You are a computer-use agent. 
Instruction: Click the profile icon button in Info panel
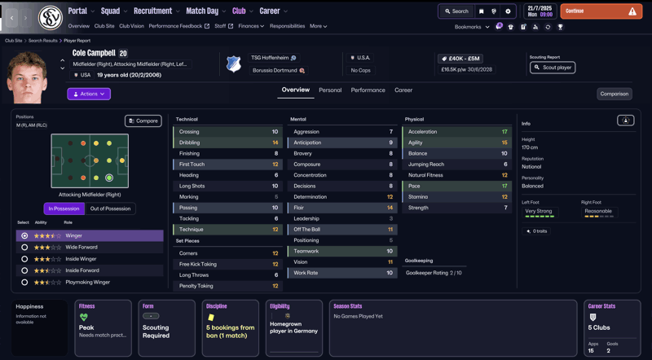[x=625, y=121]
